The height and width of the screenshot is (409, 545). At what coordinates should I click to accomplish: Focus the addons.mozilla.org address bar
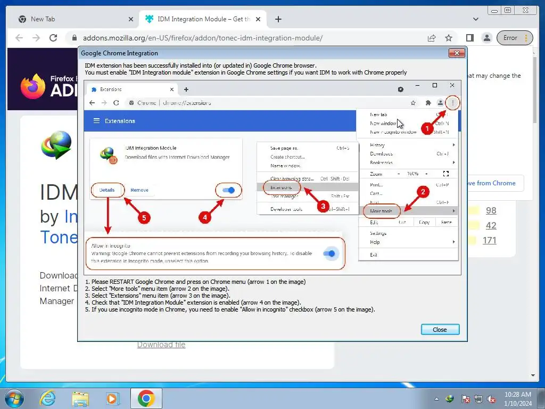coord(202,38)
